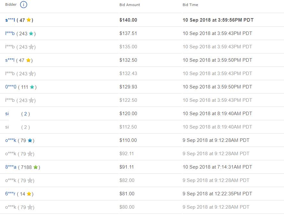
Task: Click teal star next to bidder 0***0
Action: [x=32, y=87]
